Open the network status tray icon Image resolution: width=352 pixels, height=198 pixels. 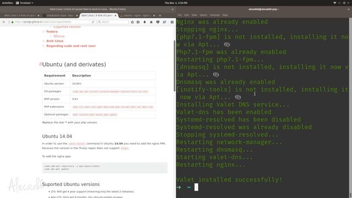[x=335, y=3]
